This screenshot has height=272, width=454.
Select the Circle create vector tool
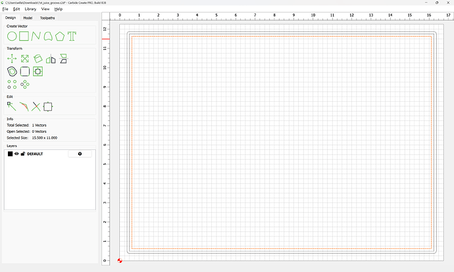point(12,36)
